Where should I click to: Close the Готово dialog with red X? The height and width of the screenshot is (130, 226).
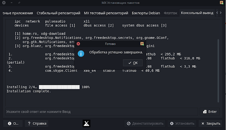[78, 44]
